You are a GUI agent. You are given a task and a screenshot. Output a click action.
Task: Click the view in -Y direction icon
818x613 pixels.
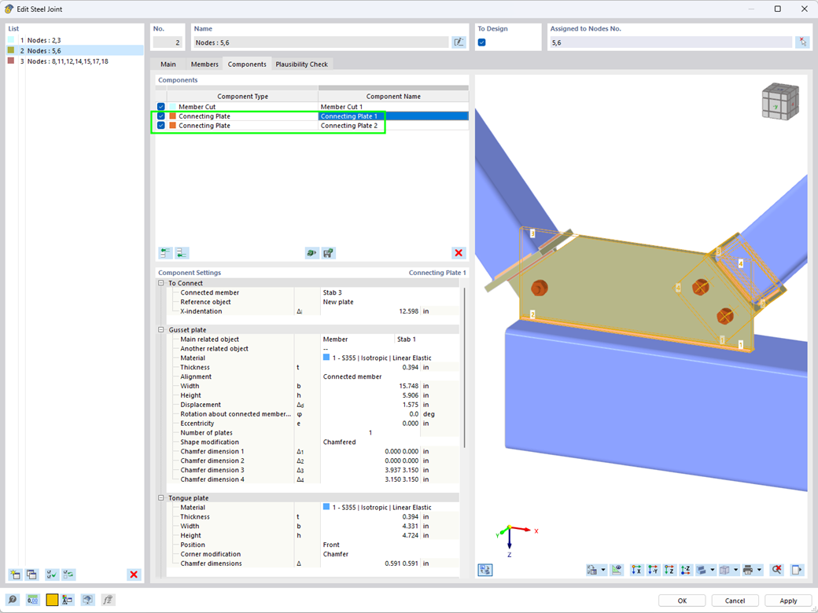point(654,569)
